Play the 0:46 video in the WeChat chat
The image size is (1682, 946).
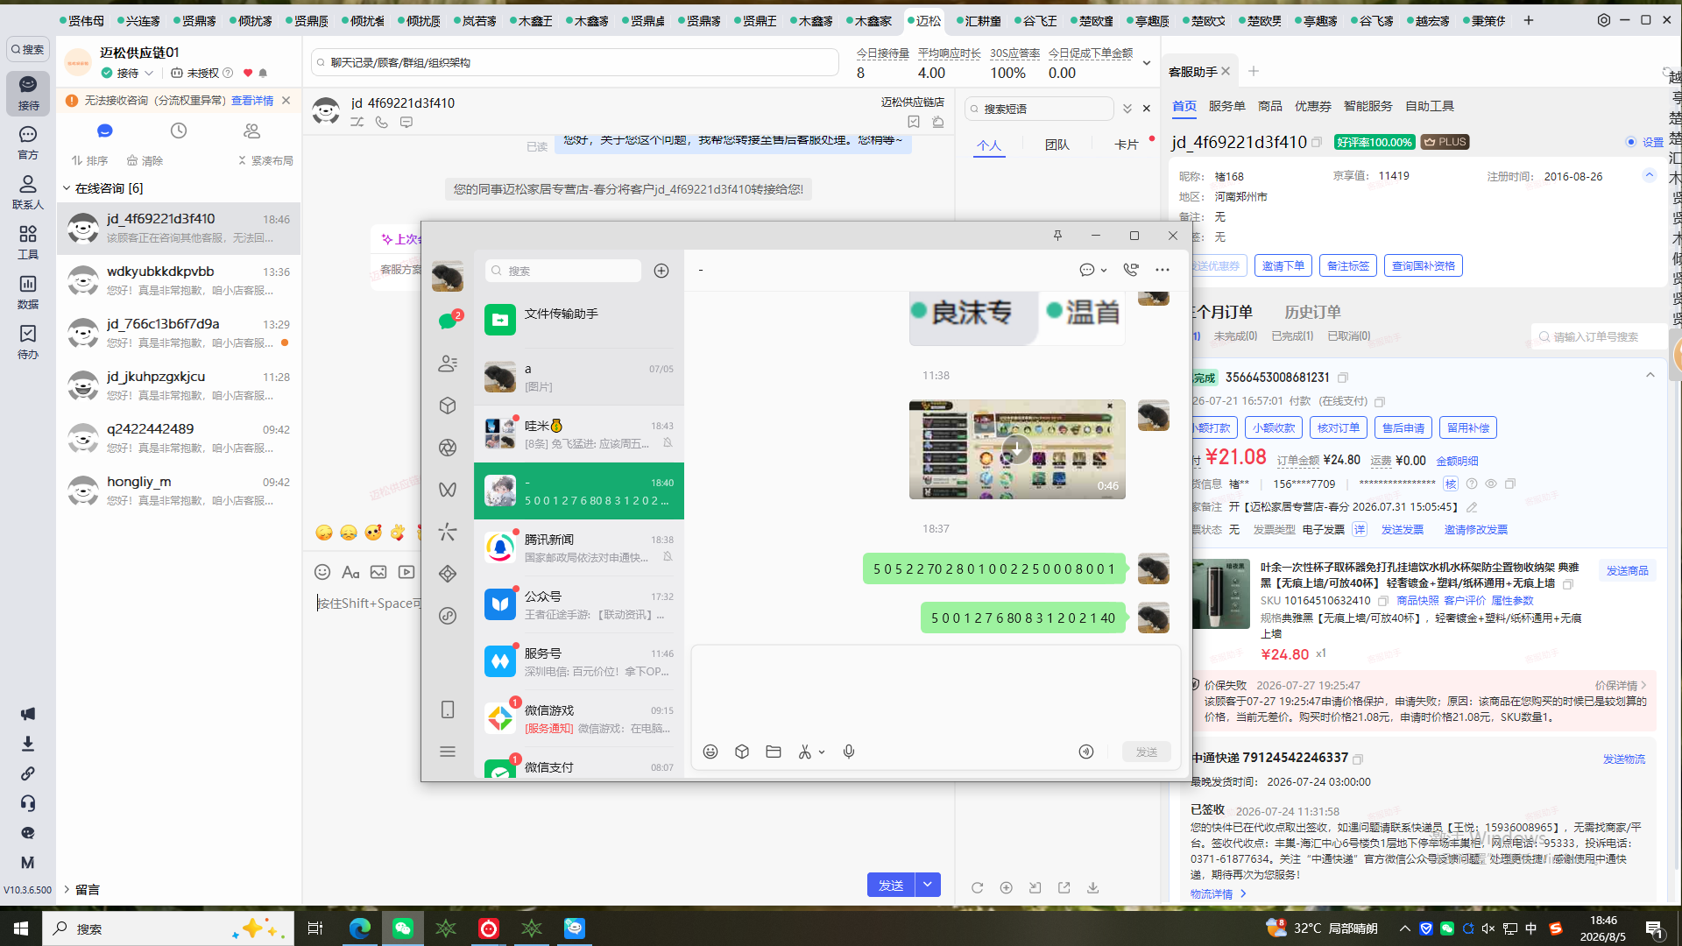tap(1017, 449)
